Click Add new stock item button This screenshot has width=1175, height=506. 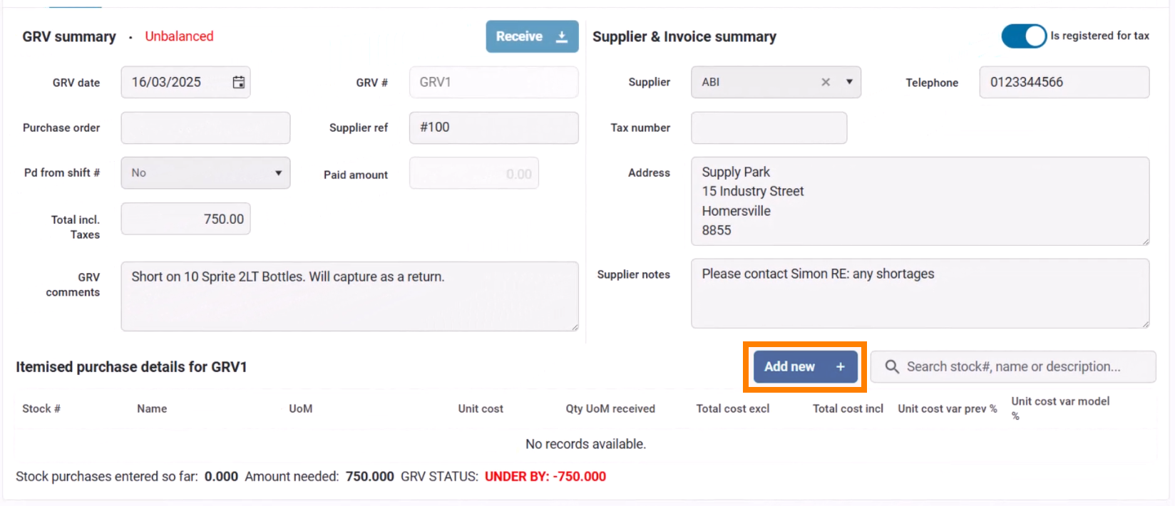[791, 366]
